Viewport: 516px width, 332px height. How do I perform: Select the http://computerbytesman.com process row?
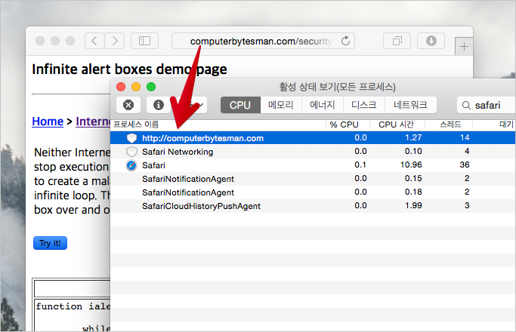pos(313,138)
